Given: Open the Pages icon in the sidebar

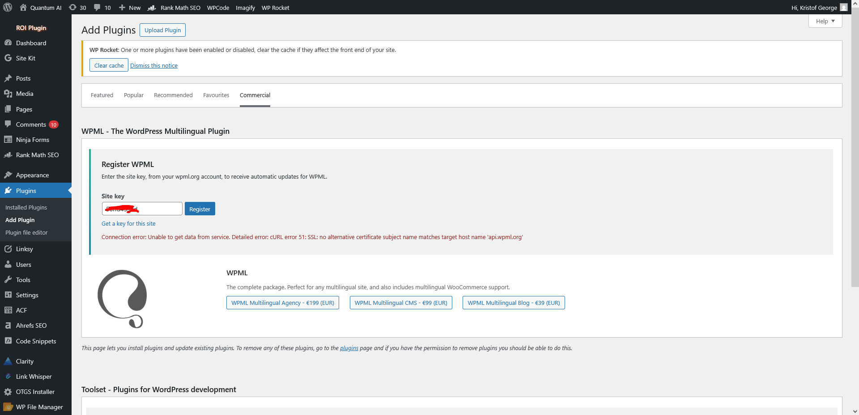Looking at the screenshot, I should point(8,109).
